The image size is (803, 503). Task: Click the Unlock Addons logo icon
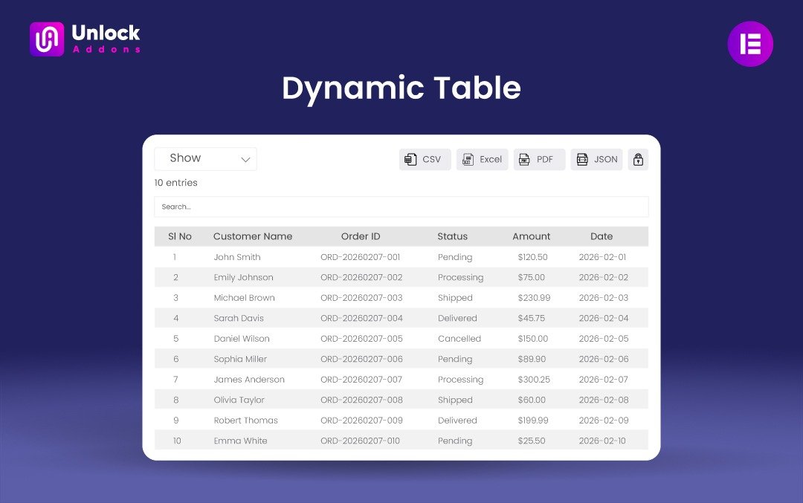[47, 39]
